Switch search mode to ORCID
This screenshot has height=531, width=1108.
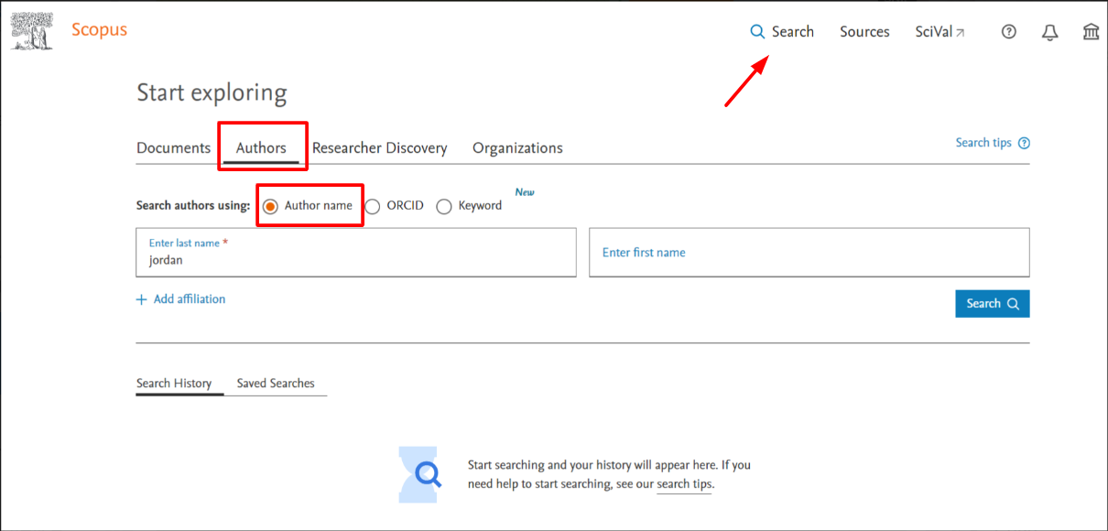373,206
